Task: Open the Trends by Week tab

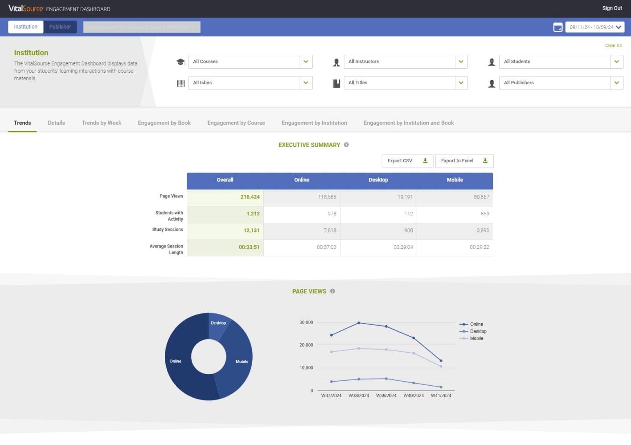Action: [x=101, y=123]
